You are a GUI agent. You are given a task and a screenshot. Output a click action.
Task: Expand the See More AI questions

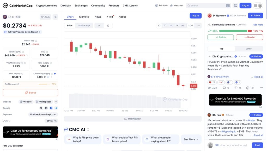click(191, 139)
